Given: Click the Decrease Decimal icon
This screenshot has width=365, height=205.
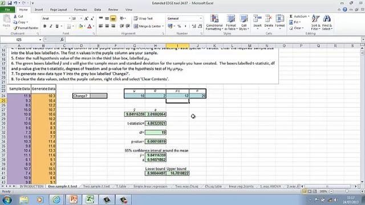Looking at the screenshot, I should [200, 26].
